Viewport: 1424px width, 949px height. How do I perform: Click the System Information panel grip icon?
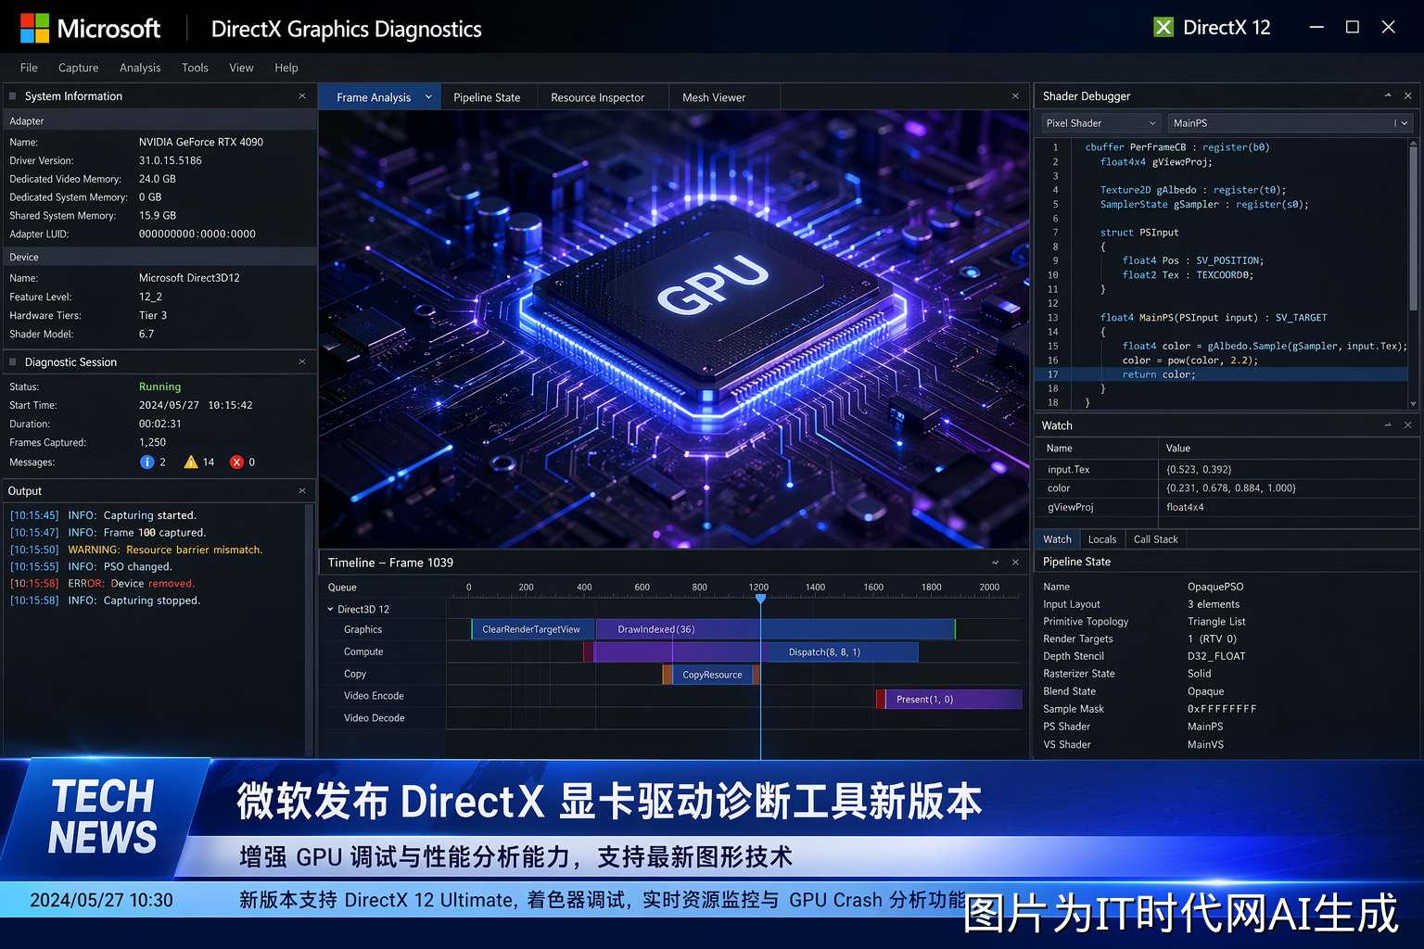coord(13,96)
